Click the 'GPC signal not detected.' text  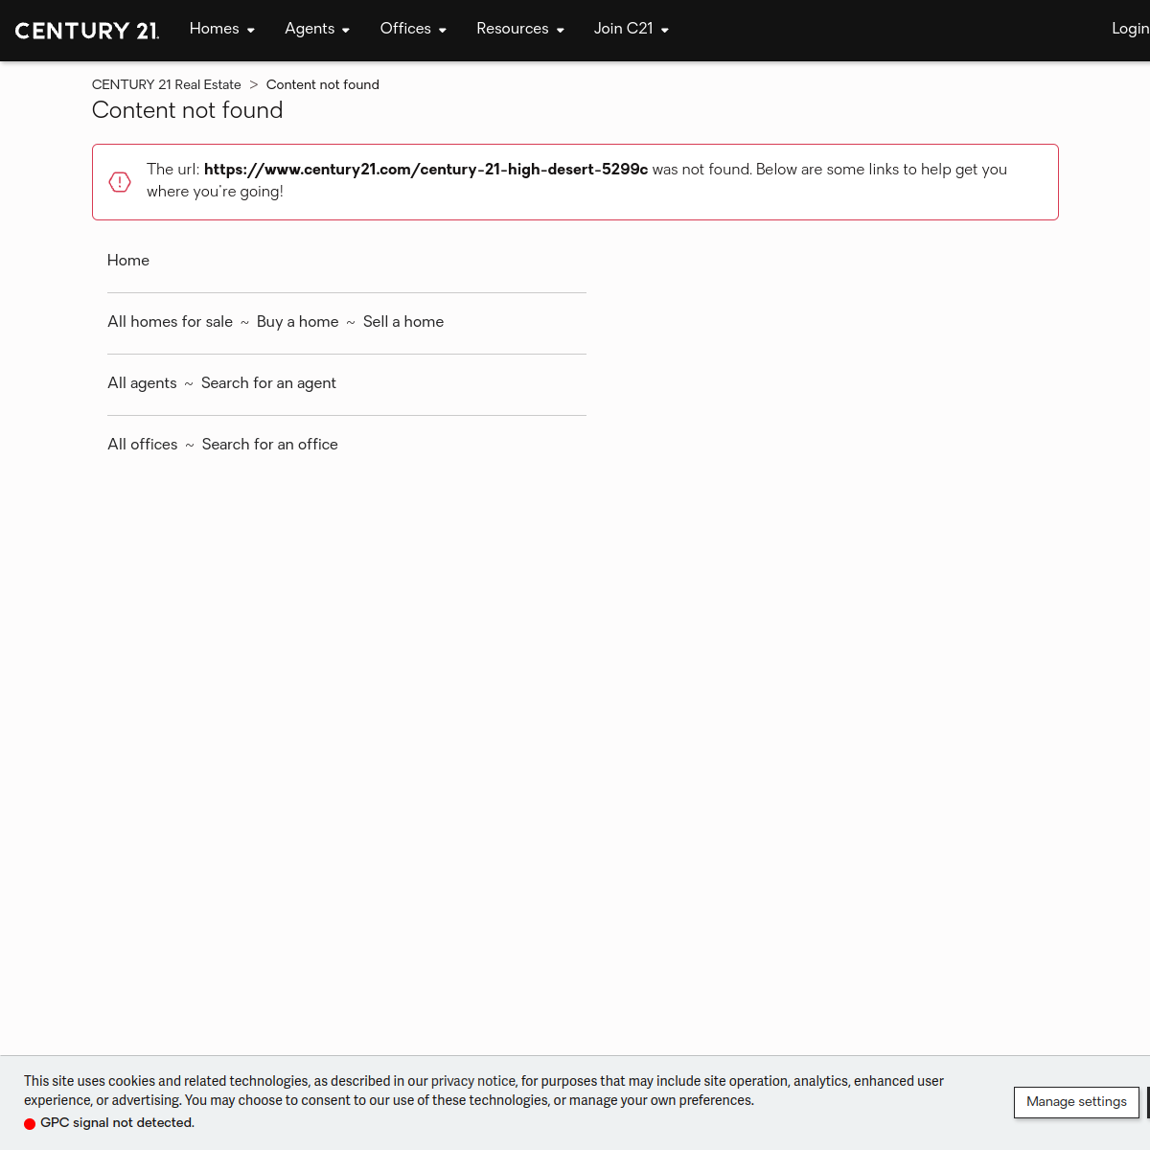click(117, 1123)
